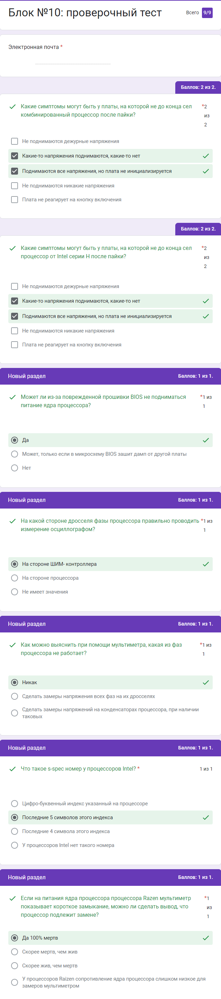Click checkmark icon before the BIOS прошивки question

13,397
